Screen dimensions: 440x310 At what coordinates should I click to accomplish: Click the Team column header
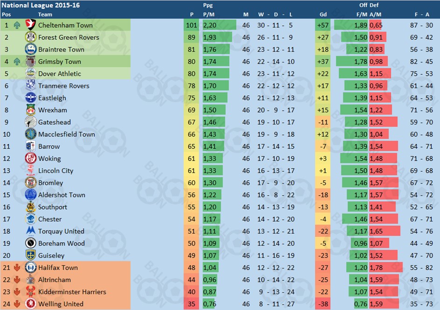pyautogui.click(x=45, y=14)
